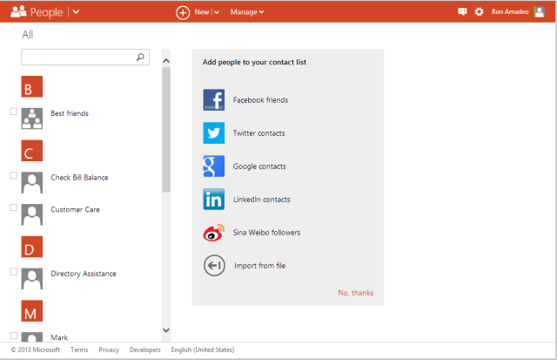Viewport: 557px width, 360px height.
Task: Jump to letter D section tile
Action: pos(32,247)
